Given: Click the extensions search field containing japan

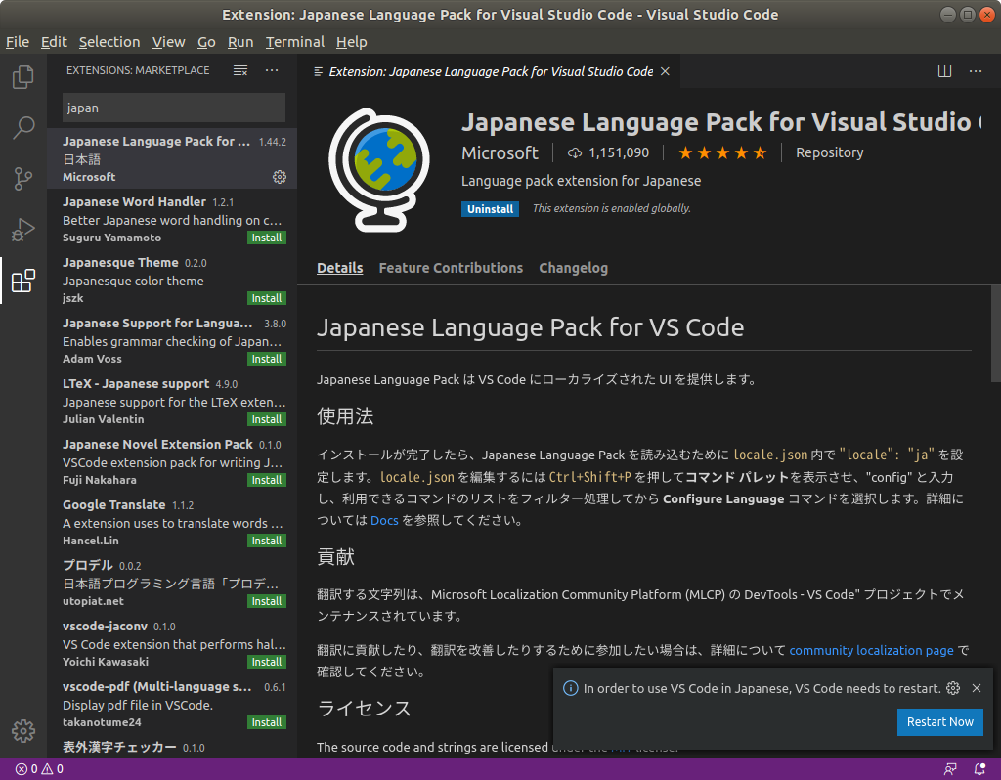Looking at the screenshot, I should 174,108.
